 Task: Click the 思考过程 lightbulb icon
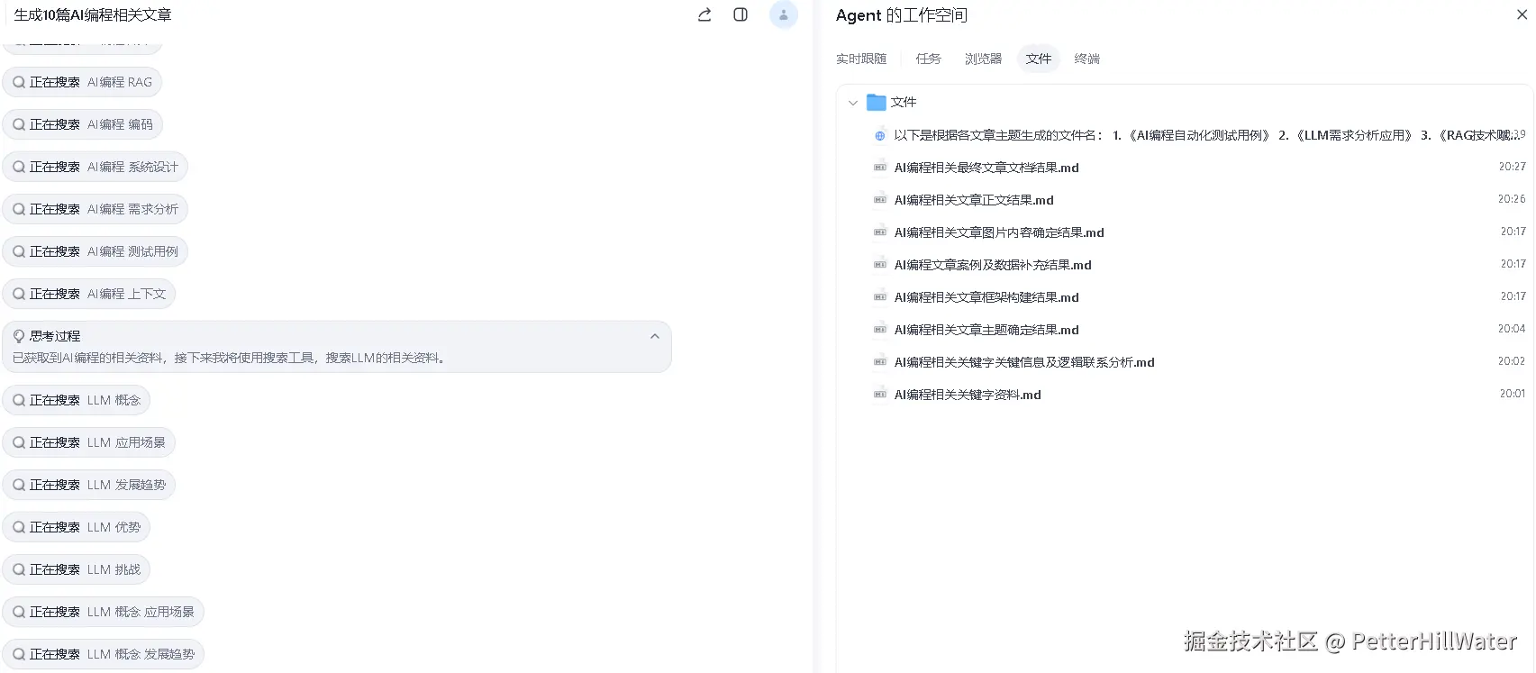coord(19,336)
